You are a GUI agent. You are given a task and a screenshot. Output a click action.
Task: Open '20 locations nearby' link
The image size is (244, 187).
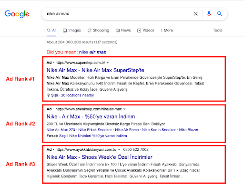point(78,95)
